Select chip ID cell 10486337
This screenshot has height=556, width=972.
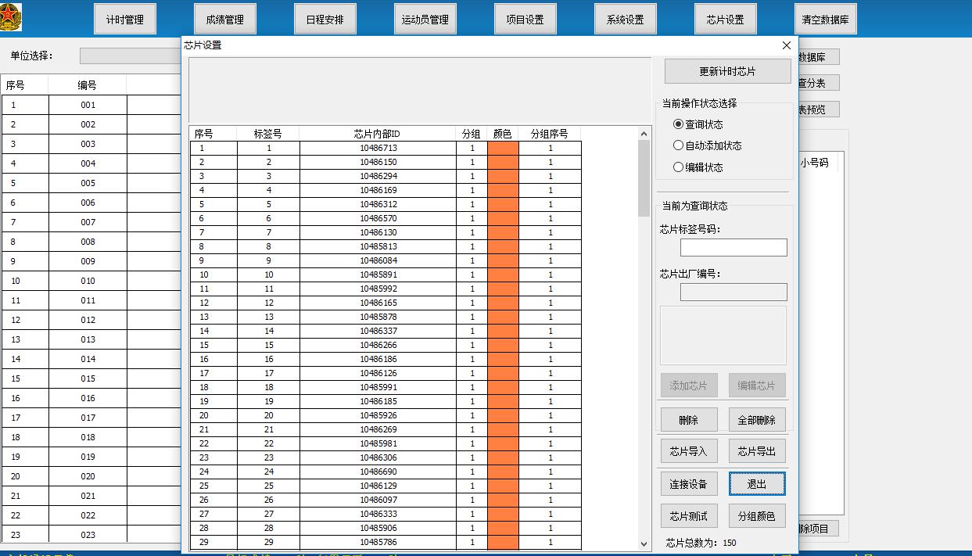click(378, 331)
